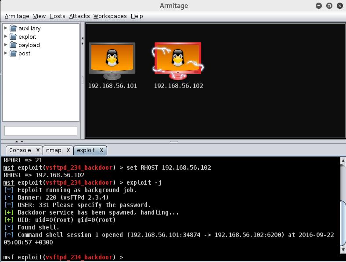
Task: Expand module panel with right splitter arrow
Action: (x=83, y=44)
